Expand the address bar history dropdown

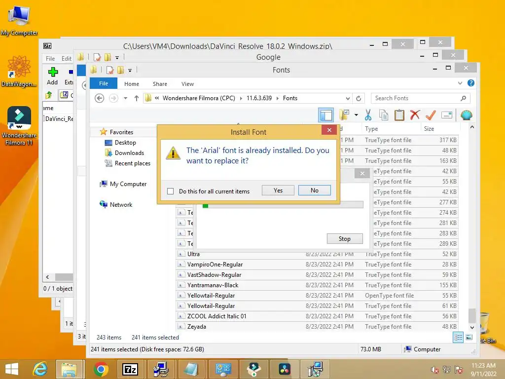click(348, 98)
